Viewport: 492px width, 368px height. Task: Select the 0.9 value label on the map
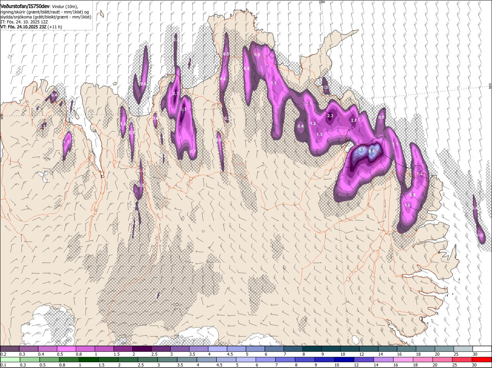[x=412, y=195]
